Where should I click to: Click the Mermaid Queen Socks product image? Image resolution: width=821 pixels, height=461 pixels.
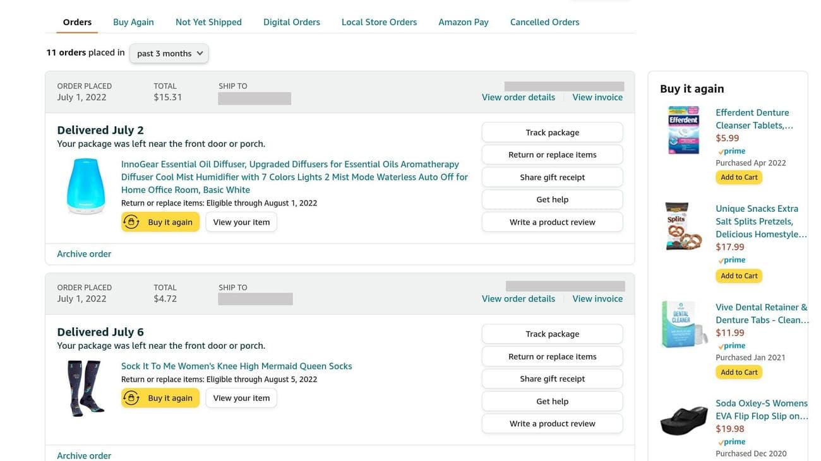(x=85, y=388)
